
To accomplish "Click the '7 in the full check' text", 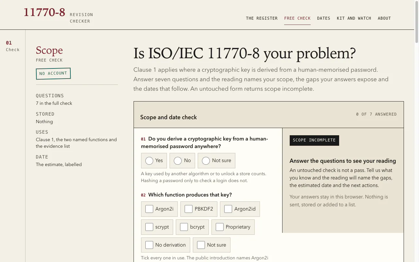I will [x=54, y=103].
